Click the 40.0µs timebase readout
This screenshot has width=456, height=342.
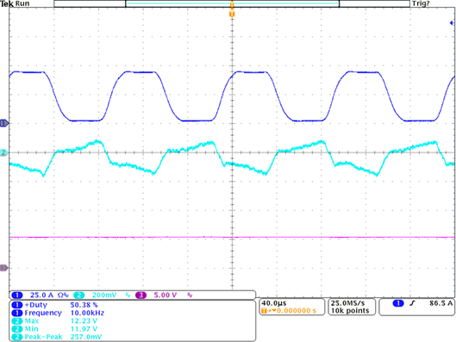coord(273,303)
